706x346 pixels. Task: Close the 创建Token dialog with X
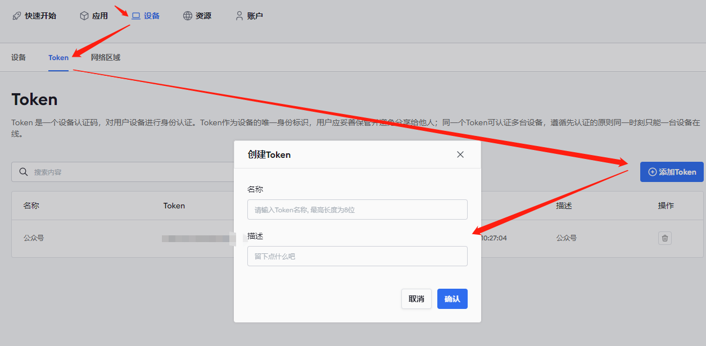pos(460,154)
